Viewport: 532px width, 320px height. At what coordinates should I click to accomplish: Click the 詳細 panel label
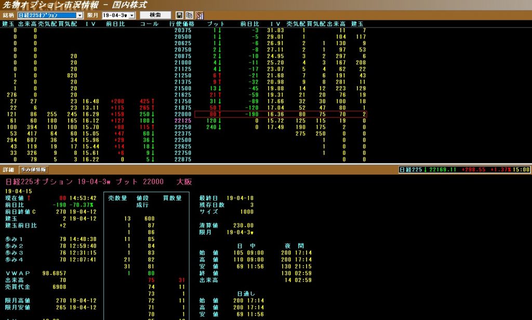[8, 170]
